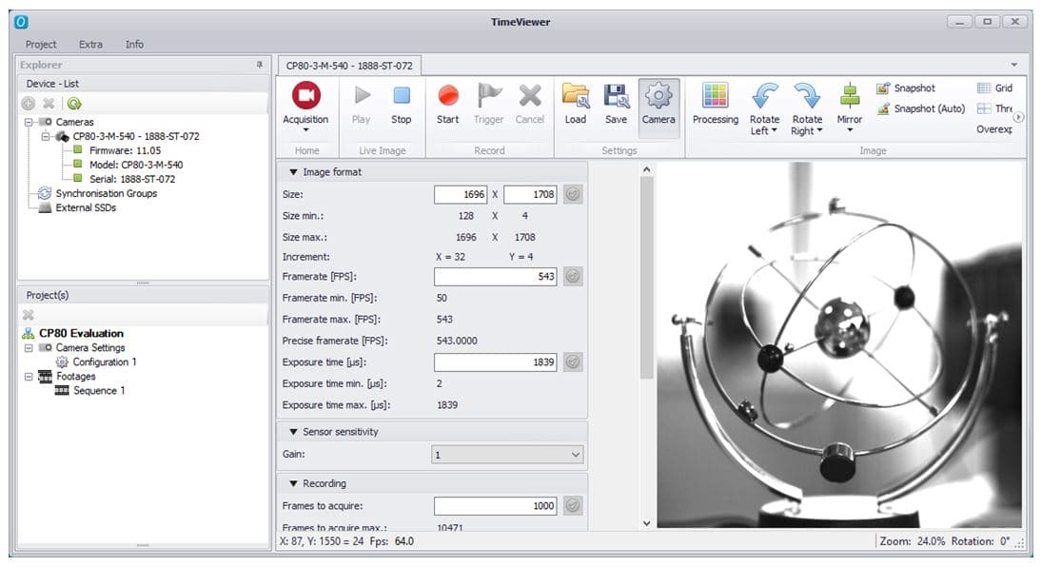
Task: Open the Gain dropdown
Action: click(x=508, y=455)
